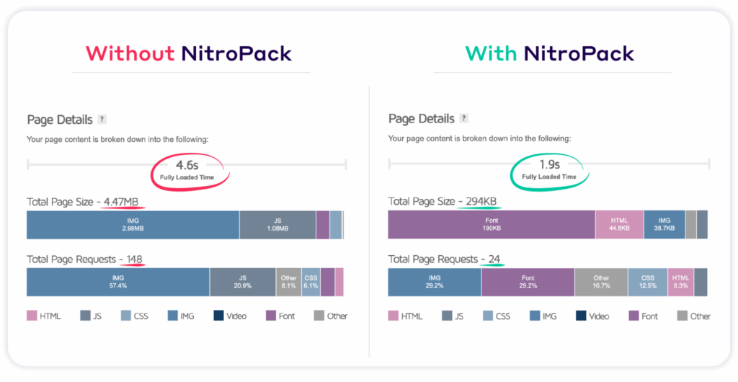Click the small purple Font segment in 4.47MB bar

pyautogui.click(x=322, y=225)
